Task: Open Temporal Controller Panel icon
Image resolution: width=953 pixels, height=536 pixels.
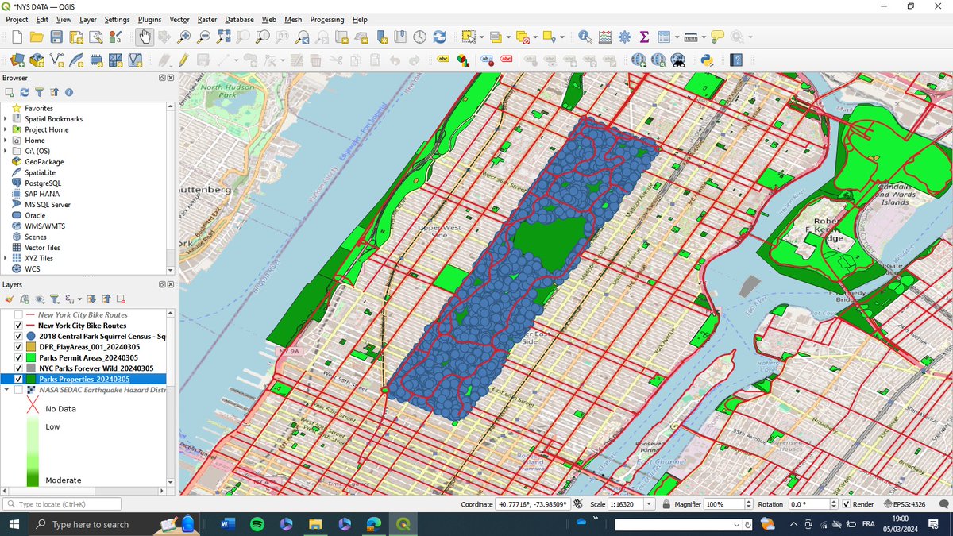Action: (x=419, y=37)
